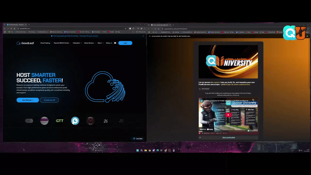Viewport: 311px width, 175px height.
Task: Open the Start Learning Now link
Action: tap(228, 138)
